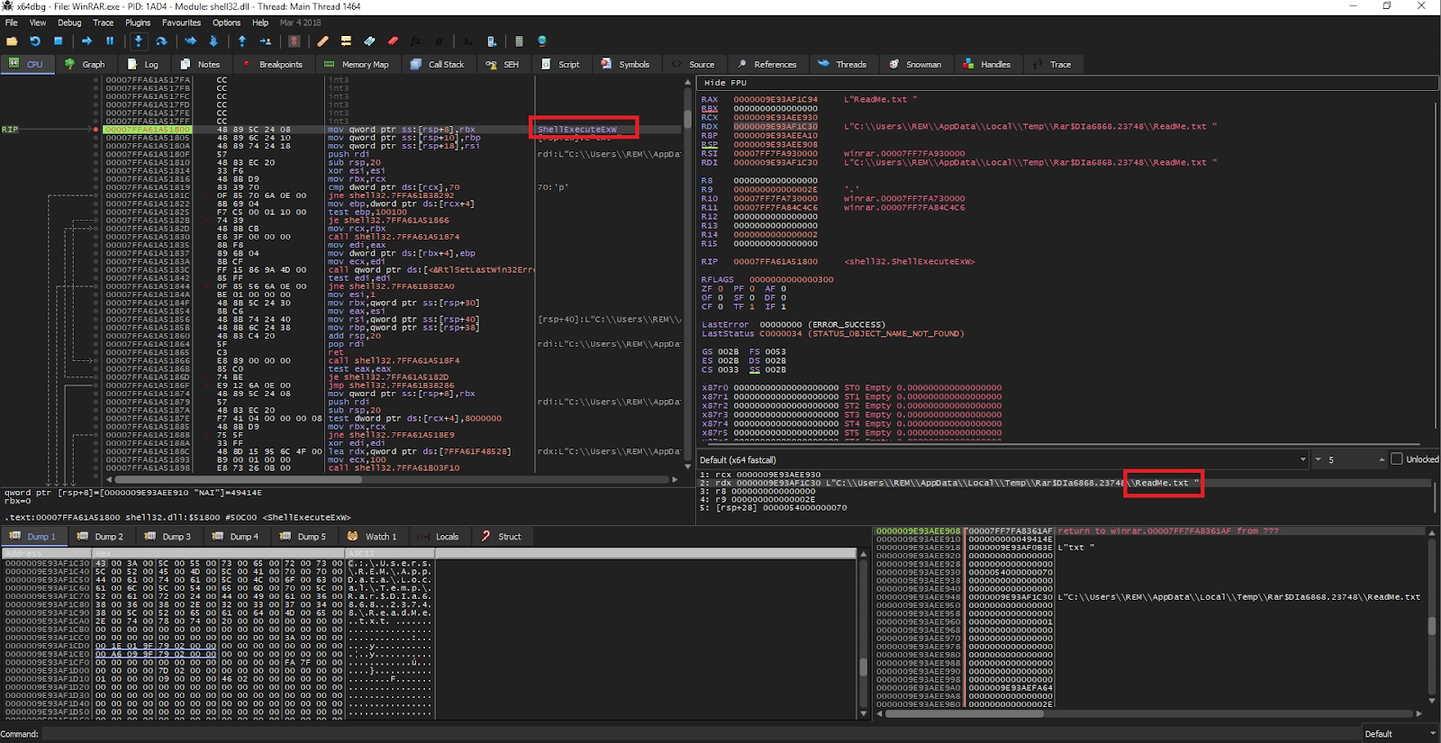1441x743 pixels.
Task: Restart the debugged program
Action: coord(35,41)
